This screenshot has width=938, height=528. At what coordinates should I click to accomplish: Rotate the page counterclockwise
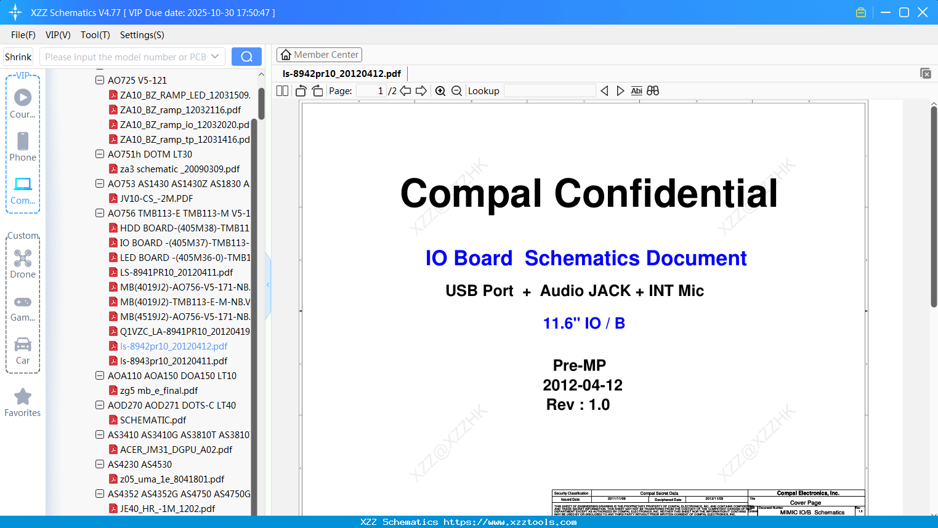[x=301, y=91]
